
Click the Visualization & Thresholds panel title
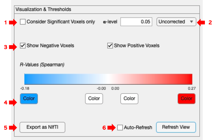click(43, 9)
